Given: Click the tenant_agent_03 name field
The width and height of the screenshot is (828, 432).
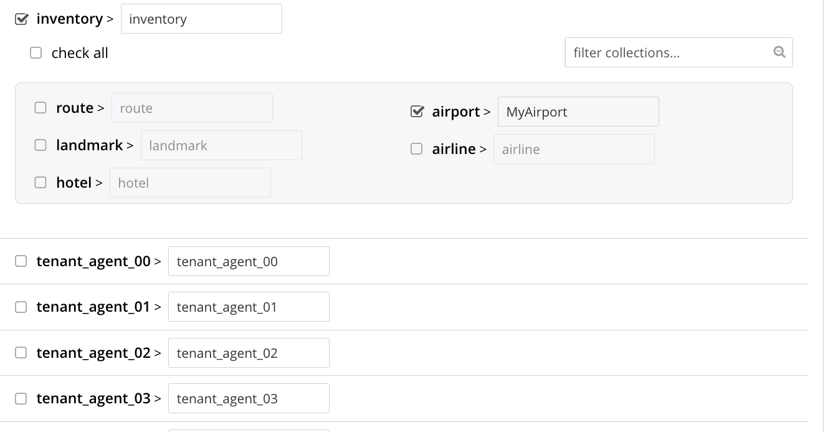Looking at the screenshot, I should tap(249, 398).
